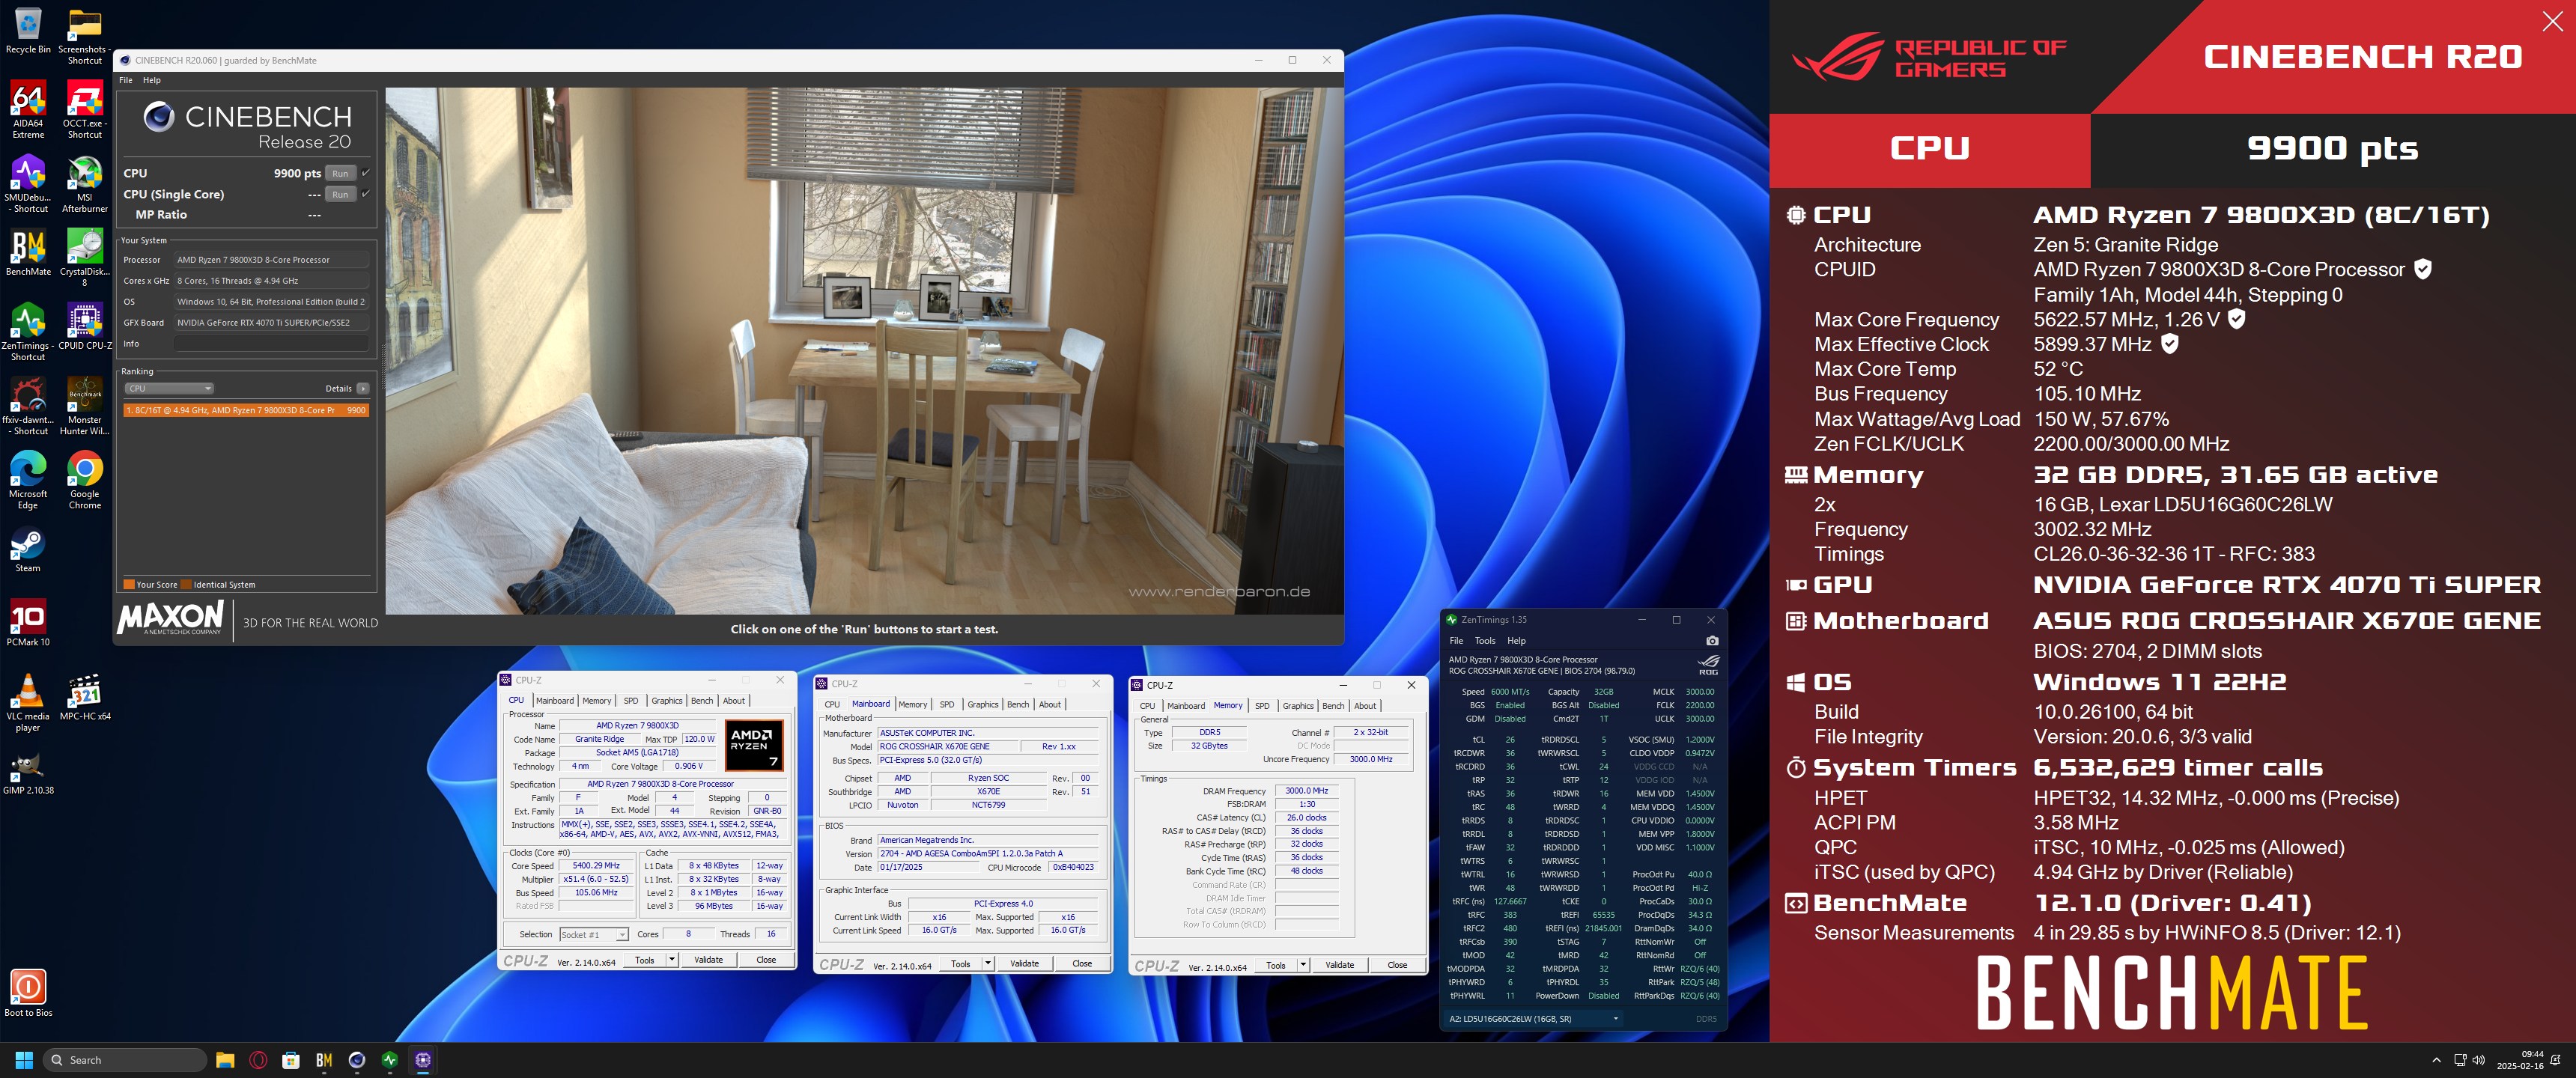Open the AIDA64 Extreme desktop icon
This screenshot has height=1078, width=2576.
click(28, 110)
